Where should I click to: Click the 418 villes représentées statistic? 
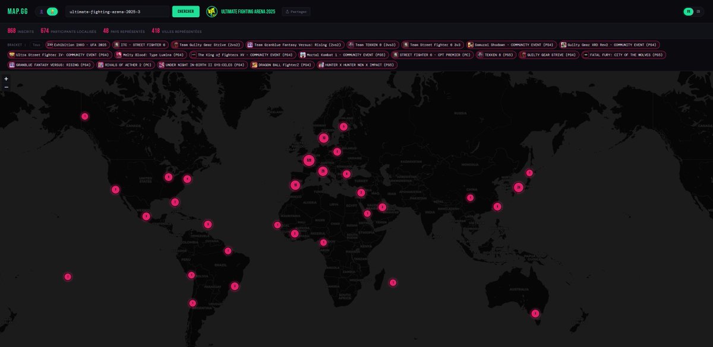pos(176,31)
